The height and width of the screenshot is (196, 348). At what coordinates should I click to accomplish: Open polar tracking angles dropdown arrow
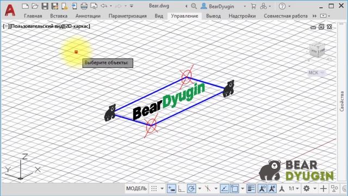200,189
